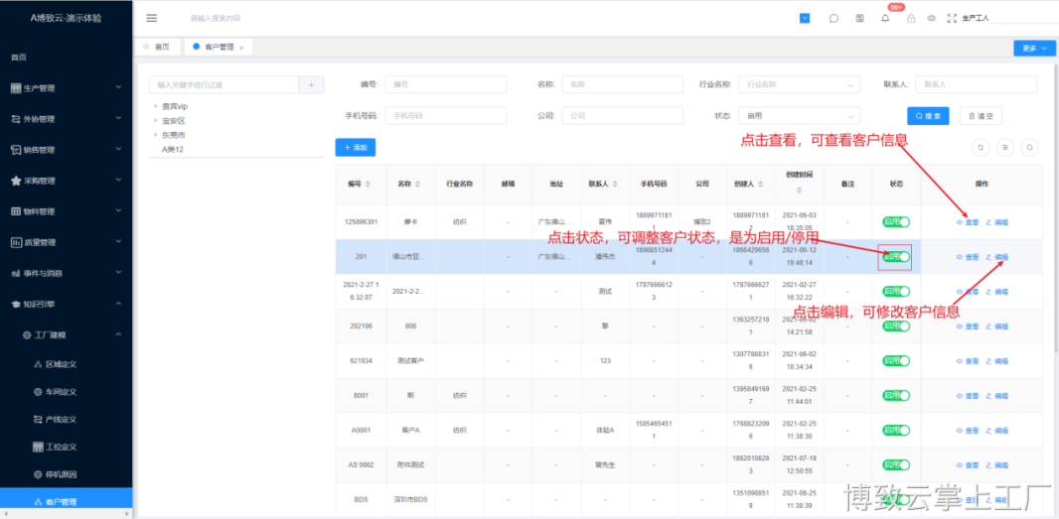Open the blue dropdown box in header
The height and width of the screenshot is (519, 1059).
click(805, 18)
